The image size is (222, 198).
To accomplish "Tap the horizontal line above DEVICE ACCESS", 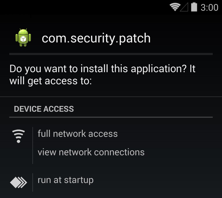I will tap(111, 97).
